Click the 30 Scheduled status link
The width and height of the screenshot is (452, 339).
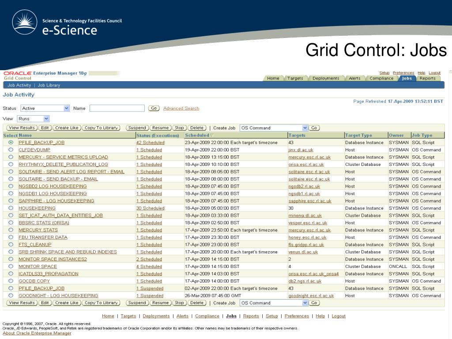pos(150,208)
